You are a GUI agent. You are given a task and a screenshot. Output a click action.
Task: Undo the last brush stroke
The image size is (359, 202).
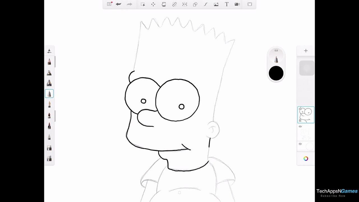point(118,4)
